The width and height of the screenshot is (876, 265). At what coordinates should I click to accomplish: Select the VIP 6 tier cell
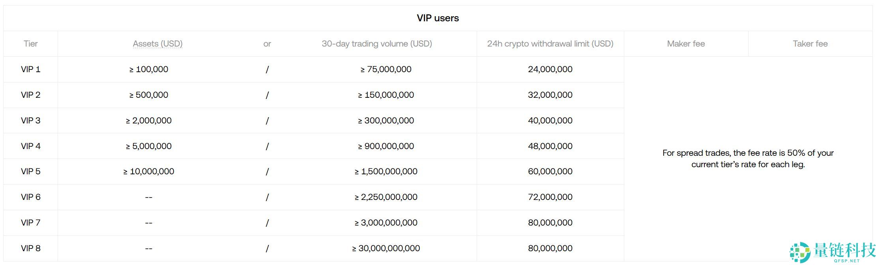click(31, 197)
